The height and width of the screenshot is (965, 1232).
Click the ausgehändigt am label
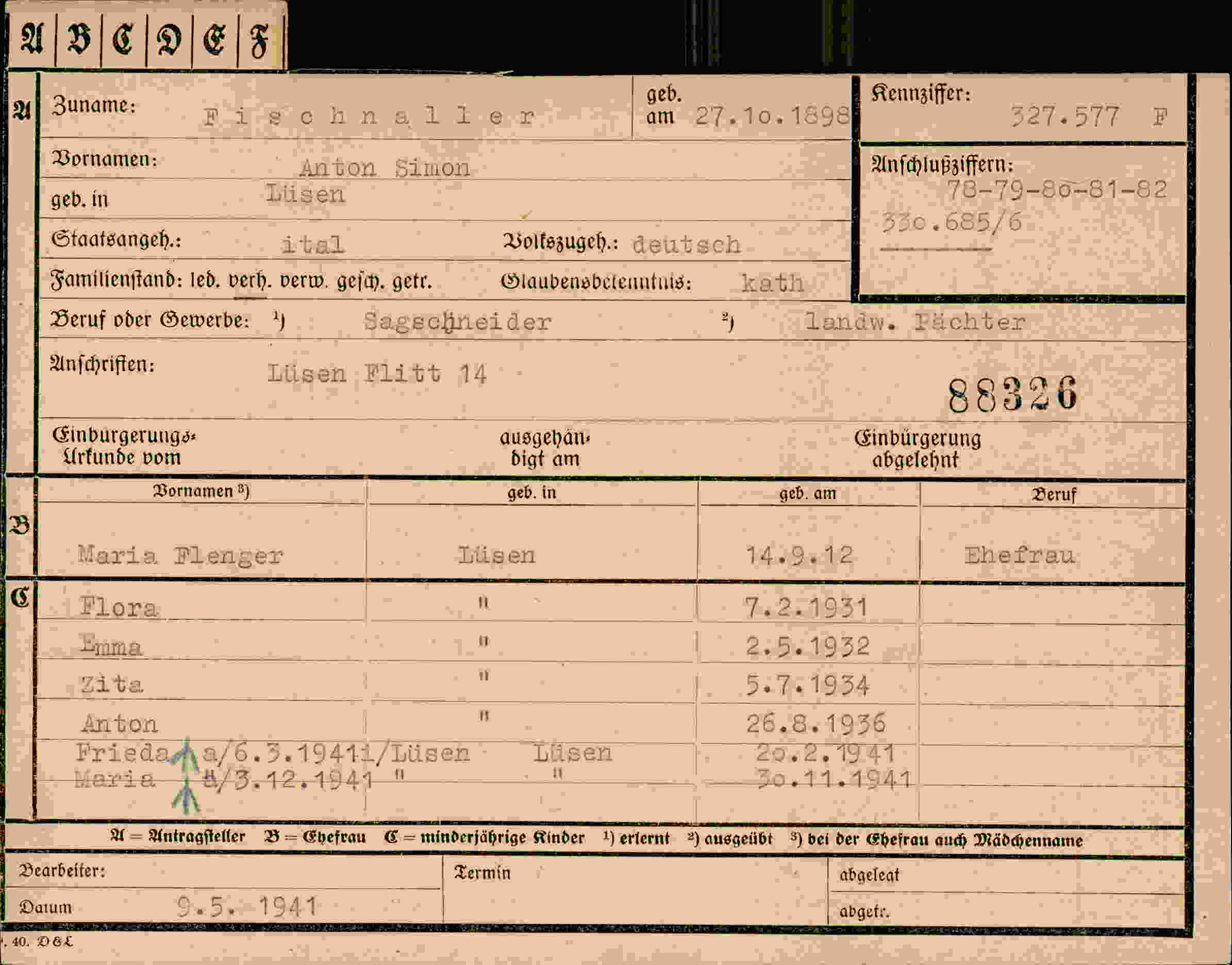tap(545, 448)
